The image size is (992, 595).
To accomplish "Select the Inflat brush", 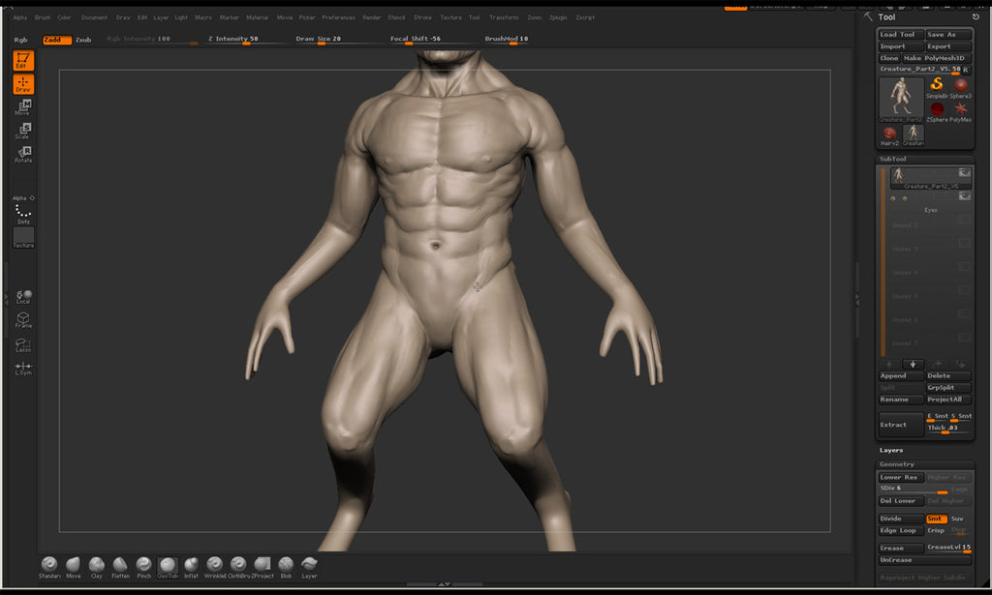I will point(190,564).
